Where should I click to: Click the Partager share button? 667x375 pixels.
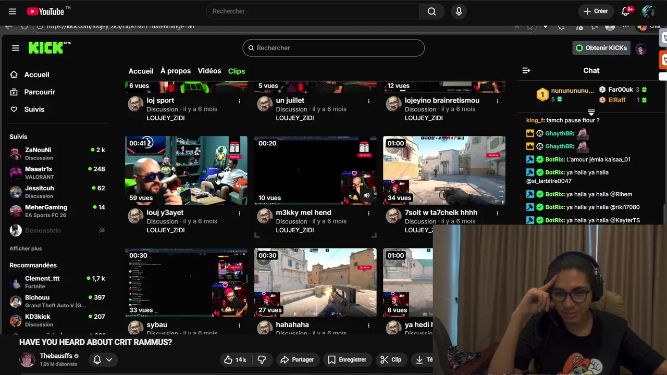tap(297, 359)
